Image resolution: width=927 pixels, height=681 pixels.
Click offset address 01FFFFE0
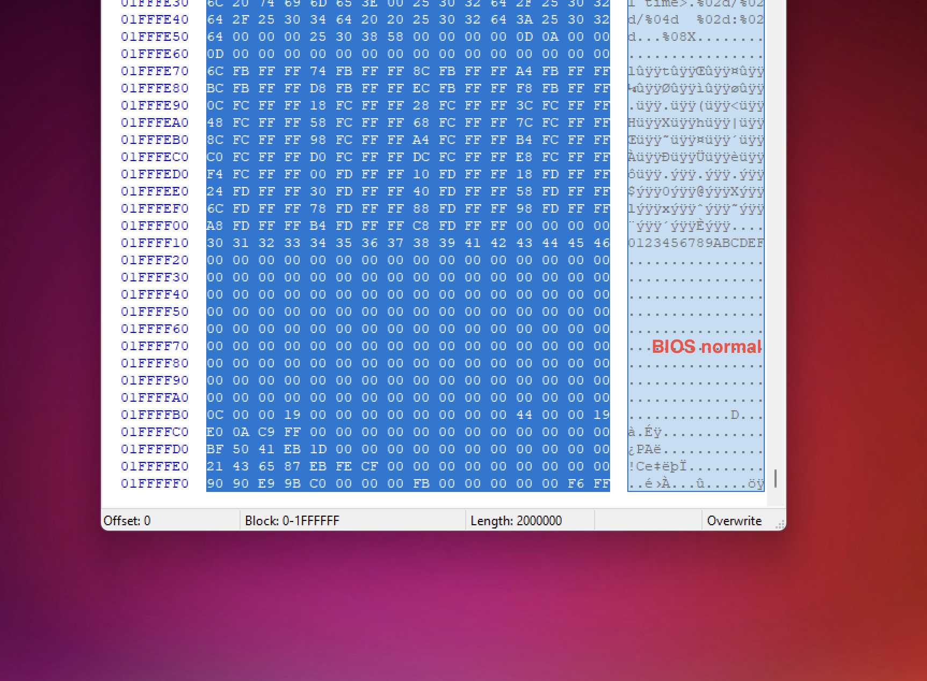tap(155, 466)
